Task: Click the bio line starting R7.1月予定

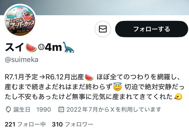Action: coord(92,77)
